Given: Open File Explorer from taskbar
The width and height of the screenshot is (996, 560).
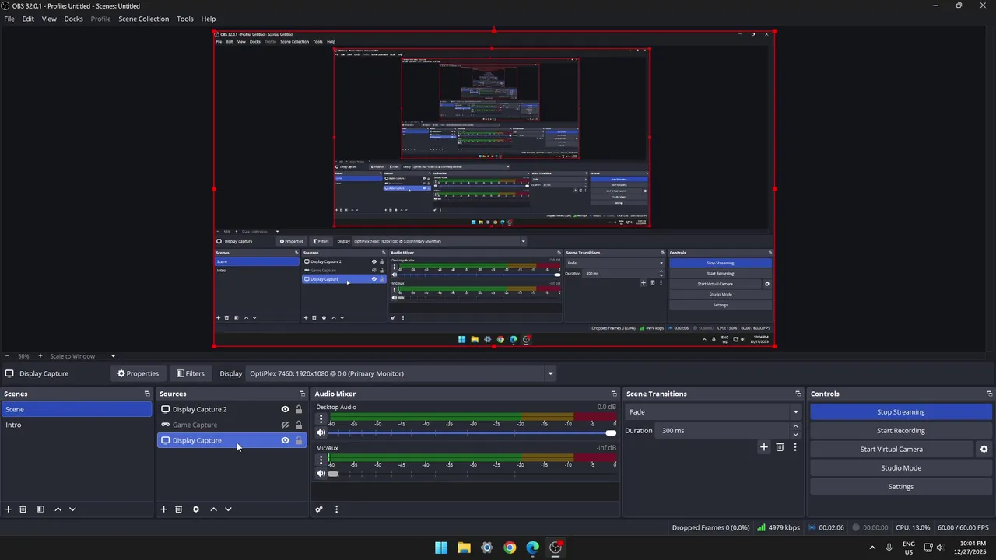Looking at the screenshot, I should coord(464,548).
